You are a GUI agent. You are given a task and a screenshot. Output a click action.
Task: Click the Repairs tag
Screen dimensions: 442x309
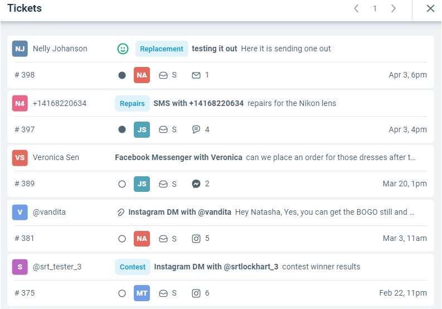coord(132,103)
